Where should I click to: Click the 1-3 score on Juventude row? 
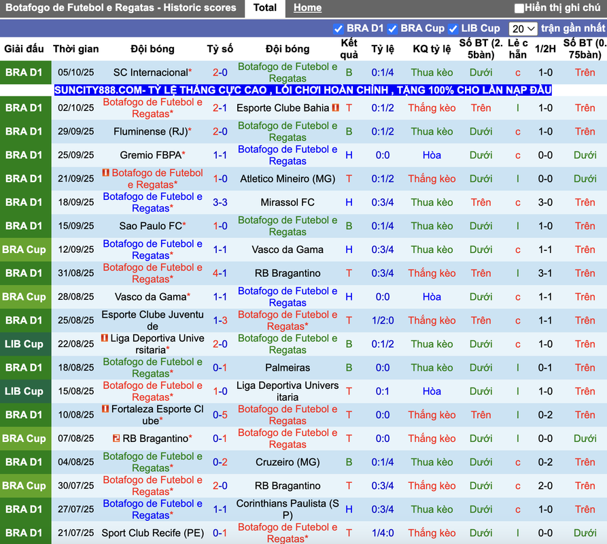220,320
